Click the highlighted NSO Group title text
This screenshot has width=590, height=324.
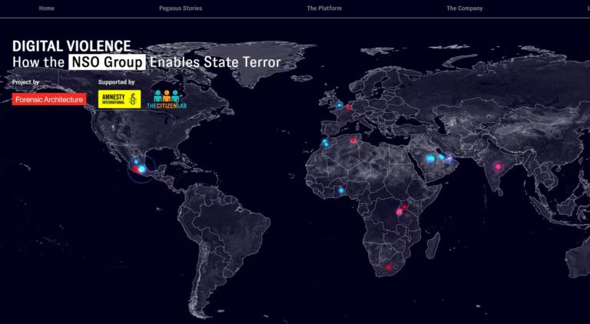[107, 62]
